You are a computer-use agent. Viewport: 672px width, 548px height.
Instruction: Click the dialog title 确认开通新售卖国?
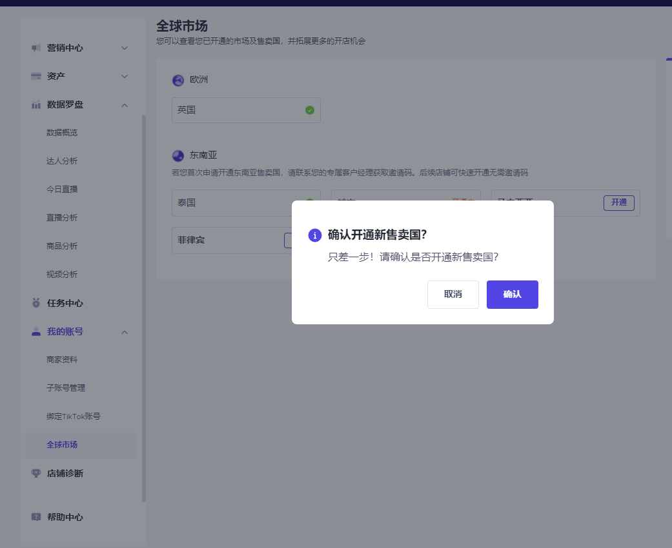tap(378, 235)
